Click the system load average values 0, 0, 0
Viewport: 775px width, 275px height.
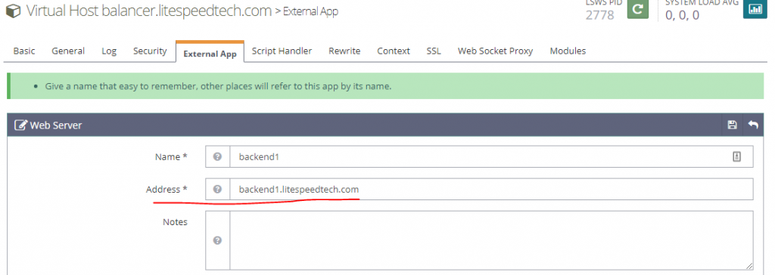[682, 15]
